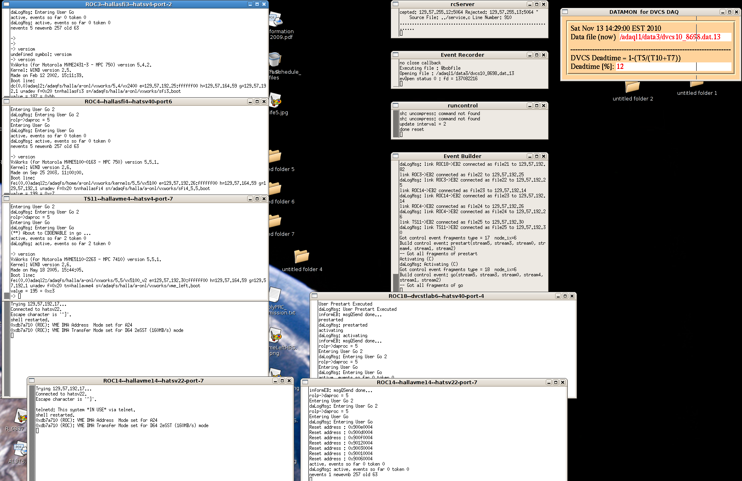Viewport: 742px width, 481px height.
Task: Open window menu icon of ROC18--dvcstlab6 terminal
Action: [314, 296]
